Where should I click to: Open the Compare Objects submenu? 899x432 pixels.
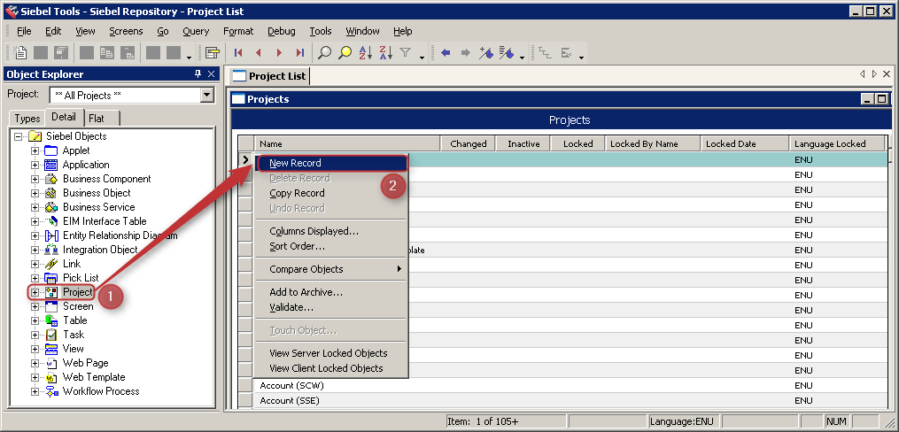[331, 269]
